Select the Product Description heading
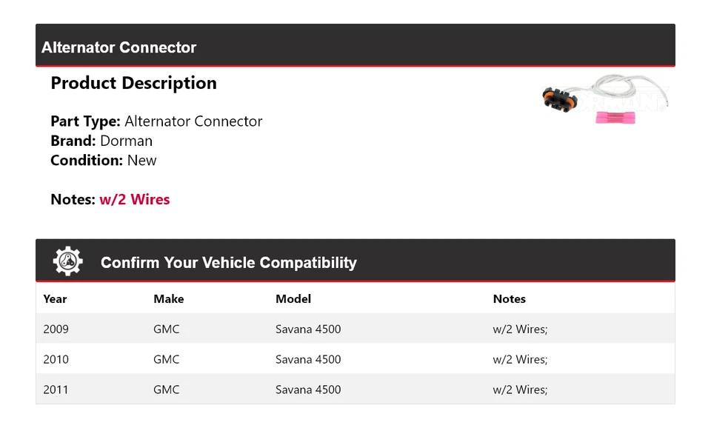The width and height of the screenshot is (711, 428). point(133,83)
